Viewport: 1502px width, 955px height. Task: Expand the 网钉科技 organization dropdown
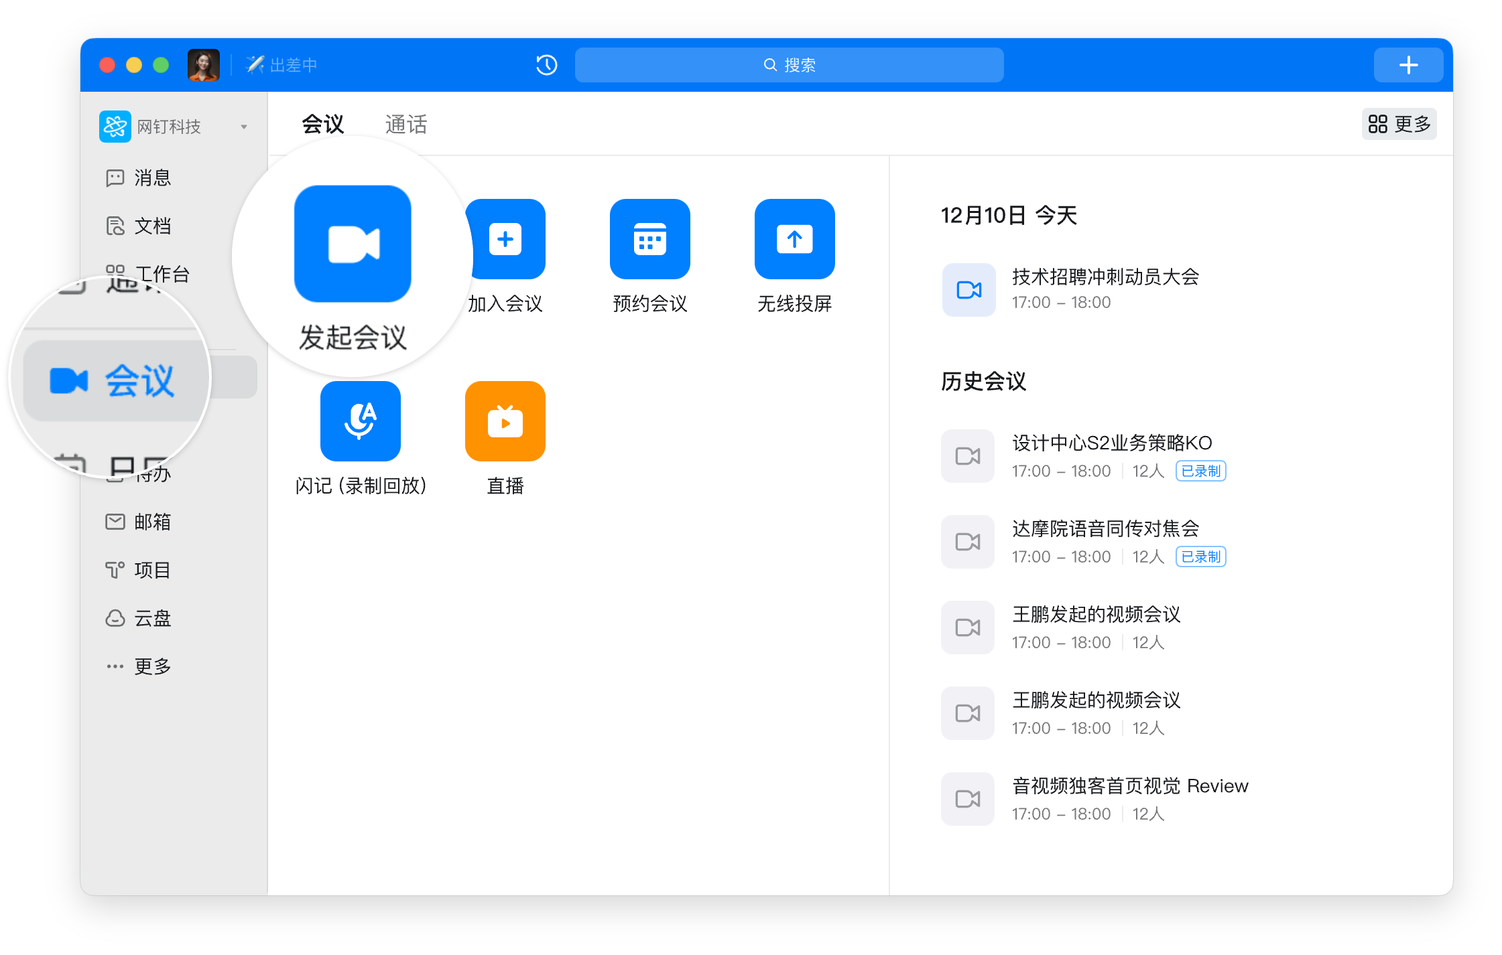(x=244, y=127)
